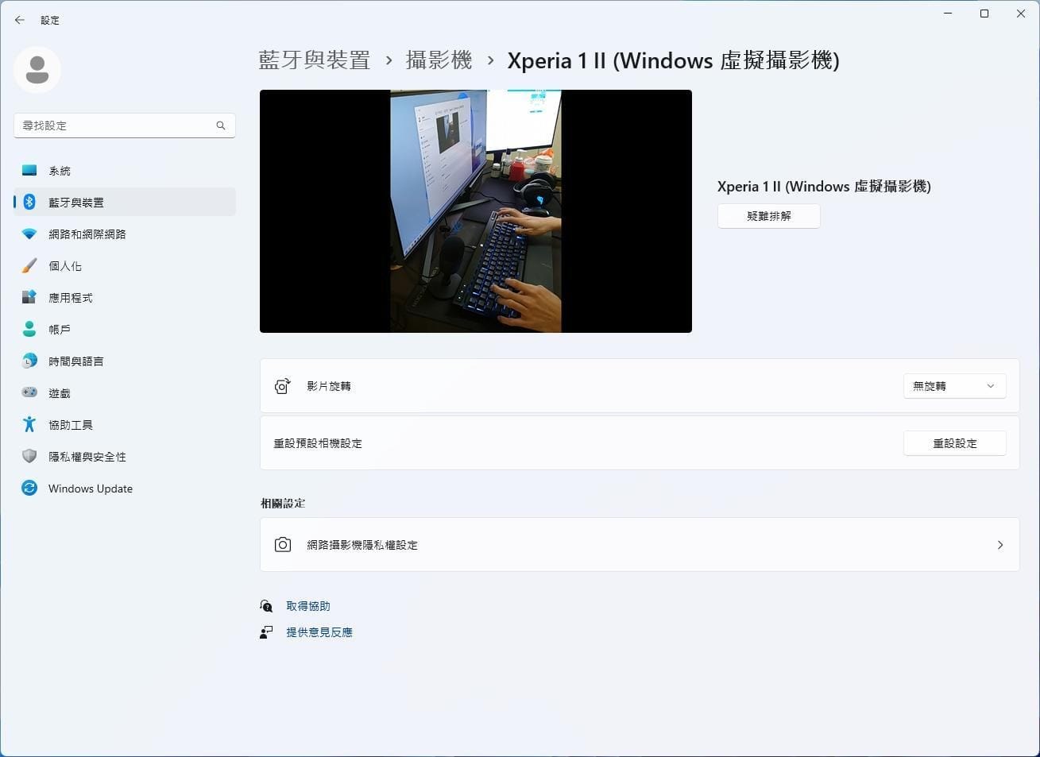Click the camera preview image
The image size is (1040, 757).
[x=476, y=211]
